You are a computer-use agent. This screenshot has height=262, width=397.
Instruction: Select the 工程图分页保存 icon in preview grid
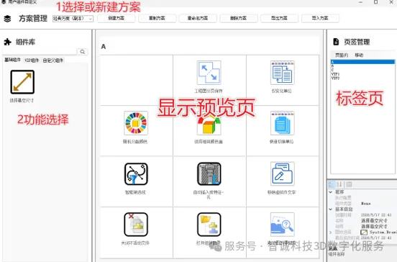tap(209, 73)
